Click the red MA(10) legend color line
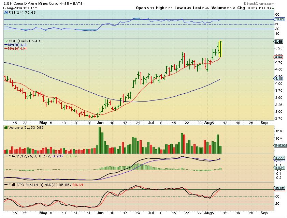The image size is (287, 218). pyautogui.click(x=6, y=49)
